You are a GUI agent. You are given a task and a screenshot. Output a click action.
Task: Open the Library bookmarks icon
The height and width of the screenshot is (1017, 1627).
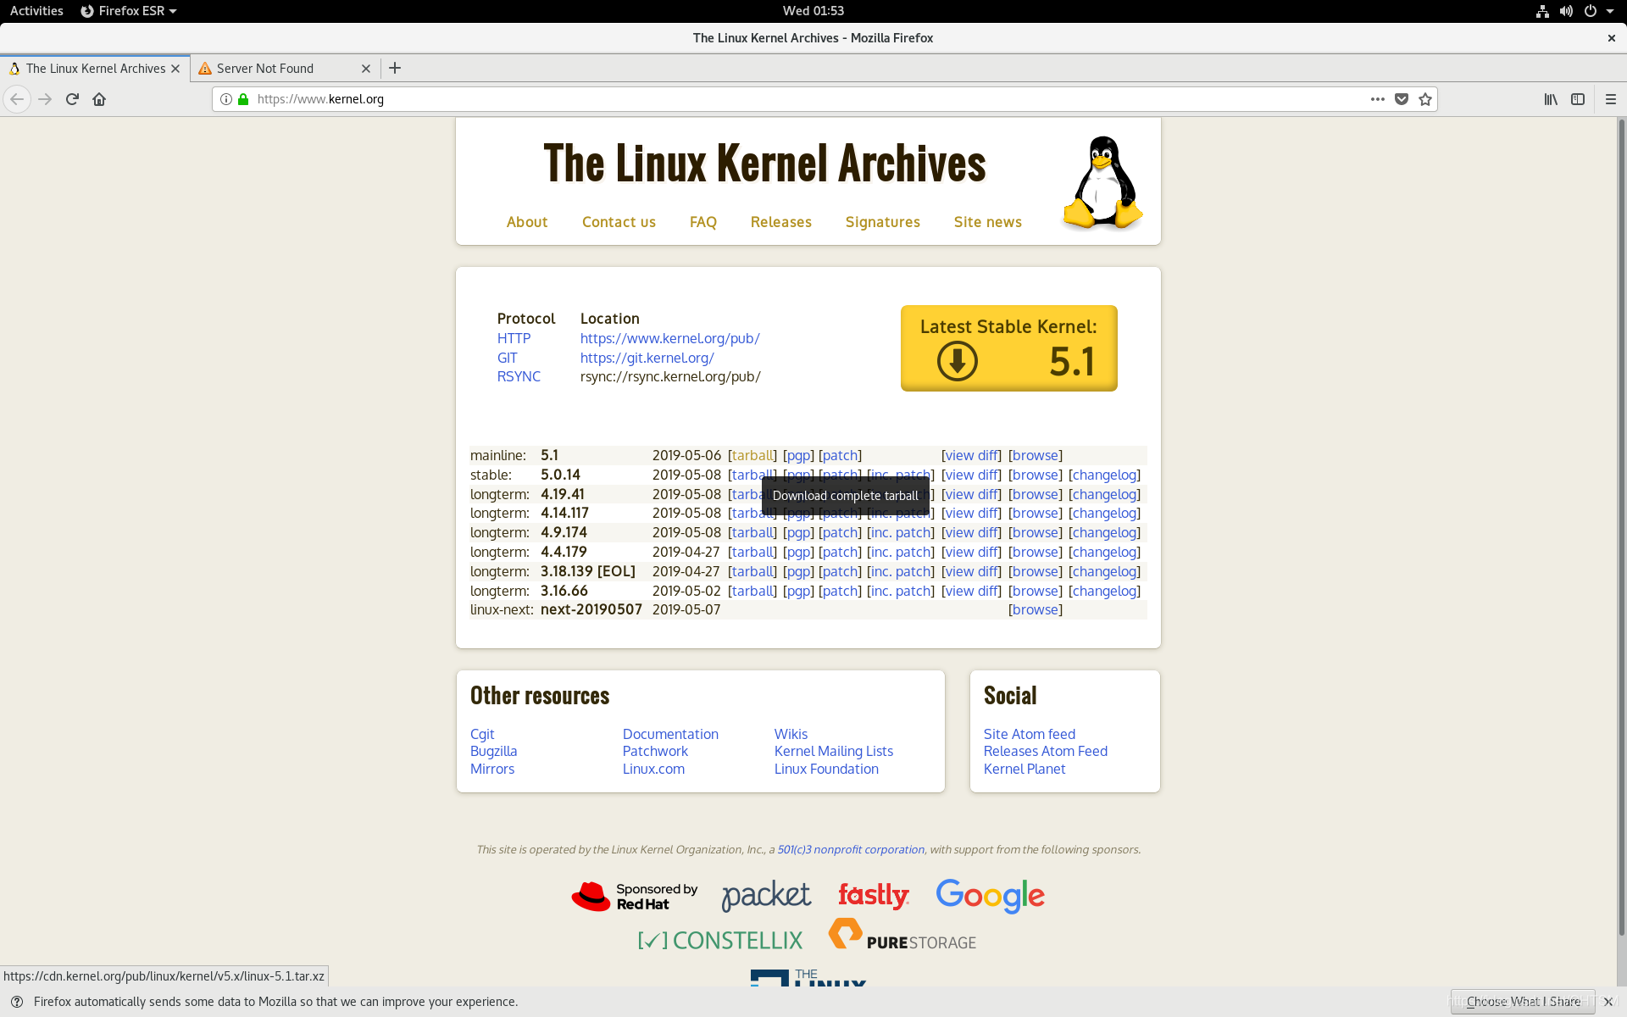pos(1551,99)
